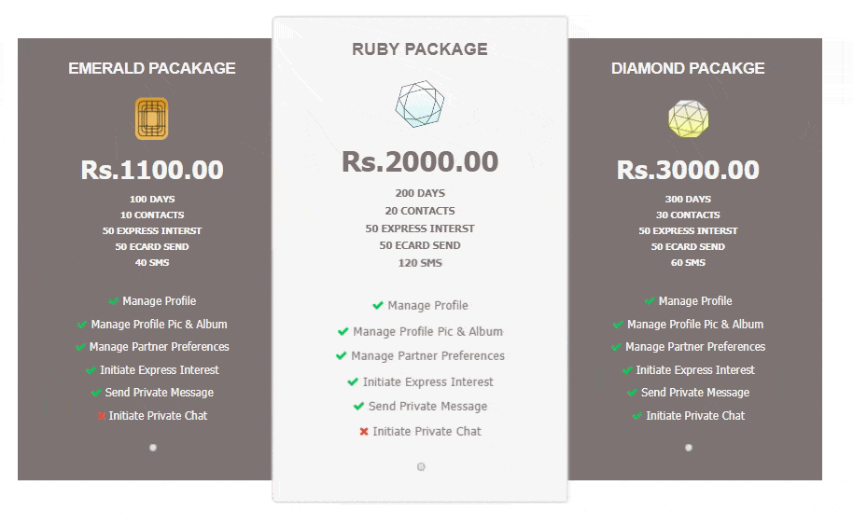Click green check beside Ruby Manage Profile
Image resolution: width=853 pixels, height=513 pixels.
pyautogui.click(x=378, y=305)
